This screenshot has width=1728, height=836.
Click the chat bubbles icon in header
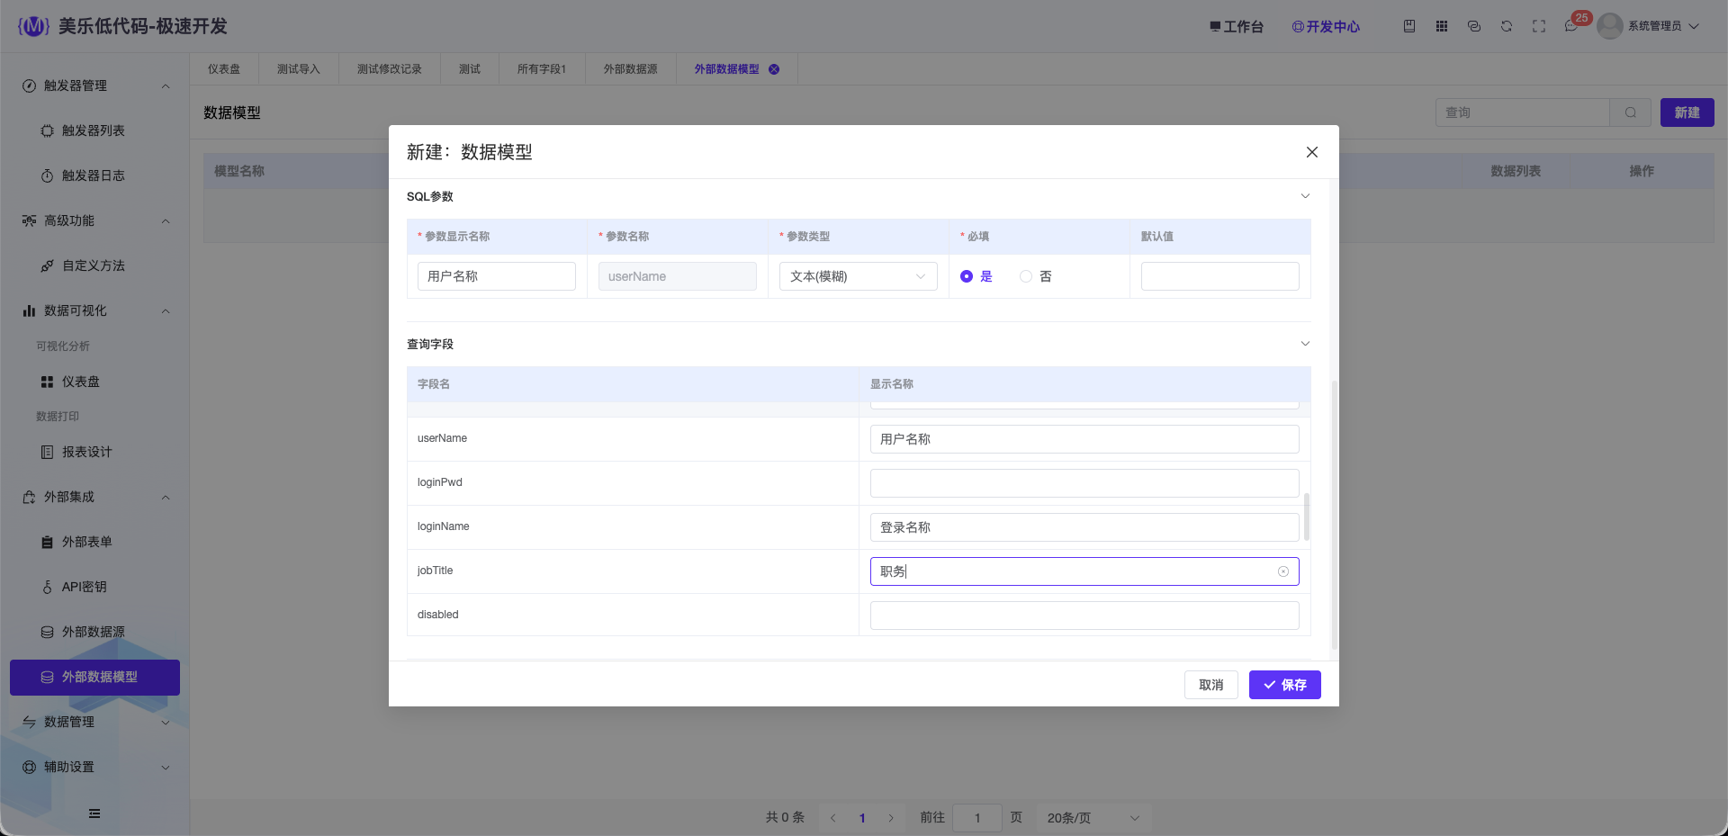coord(1474,26)
